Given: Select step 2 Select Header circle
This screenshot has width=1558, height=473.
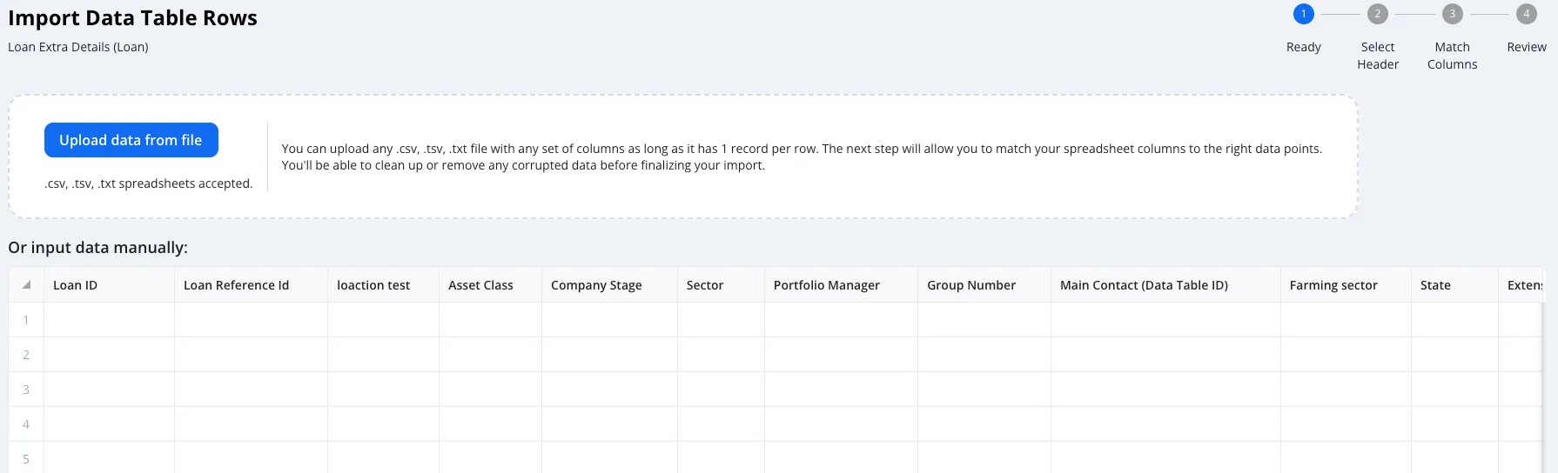Looking at the screenshot, I should (1377, 14).
